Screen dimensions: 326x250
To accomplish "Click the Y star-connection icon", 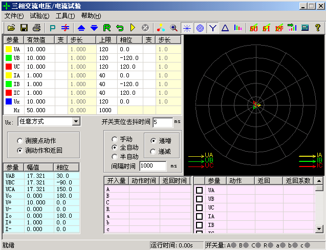I will (212, 28).
